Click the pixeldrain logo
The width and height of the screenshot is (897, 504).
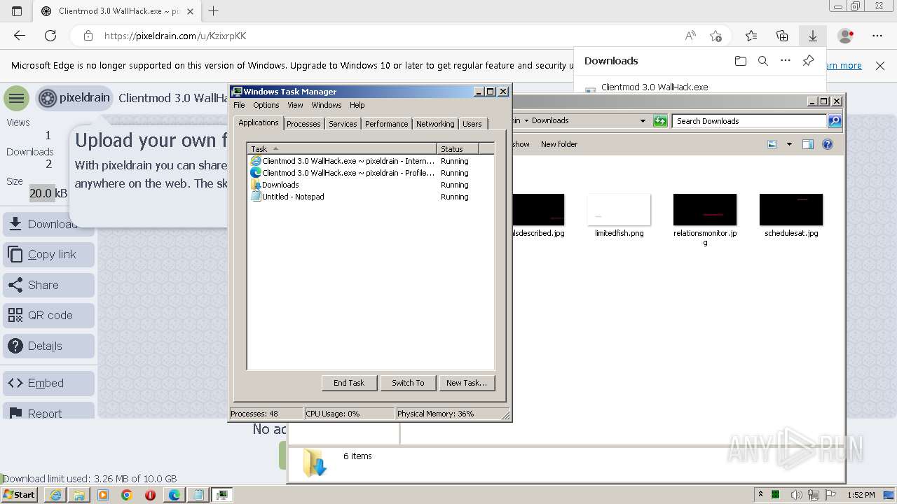pos(74,98)
